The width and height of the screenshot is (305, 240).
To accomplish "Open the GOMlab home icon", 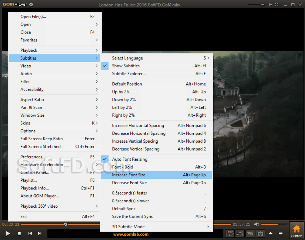I will coord(297,230).
